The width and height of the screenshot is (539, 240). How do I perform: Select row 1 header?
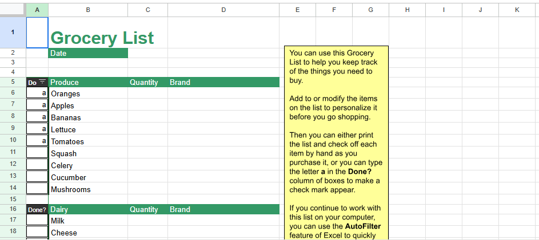(13, 32)
